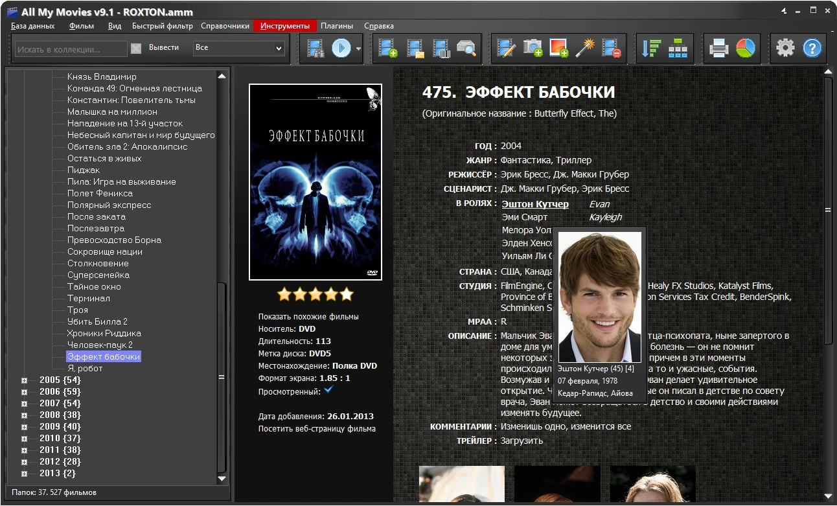837x506 pixels.
Task: Set rating by clicking the fifth star
Action: 347,294
